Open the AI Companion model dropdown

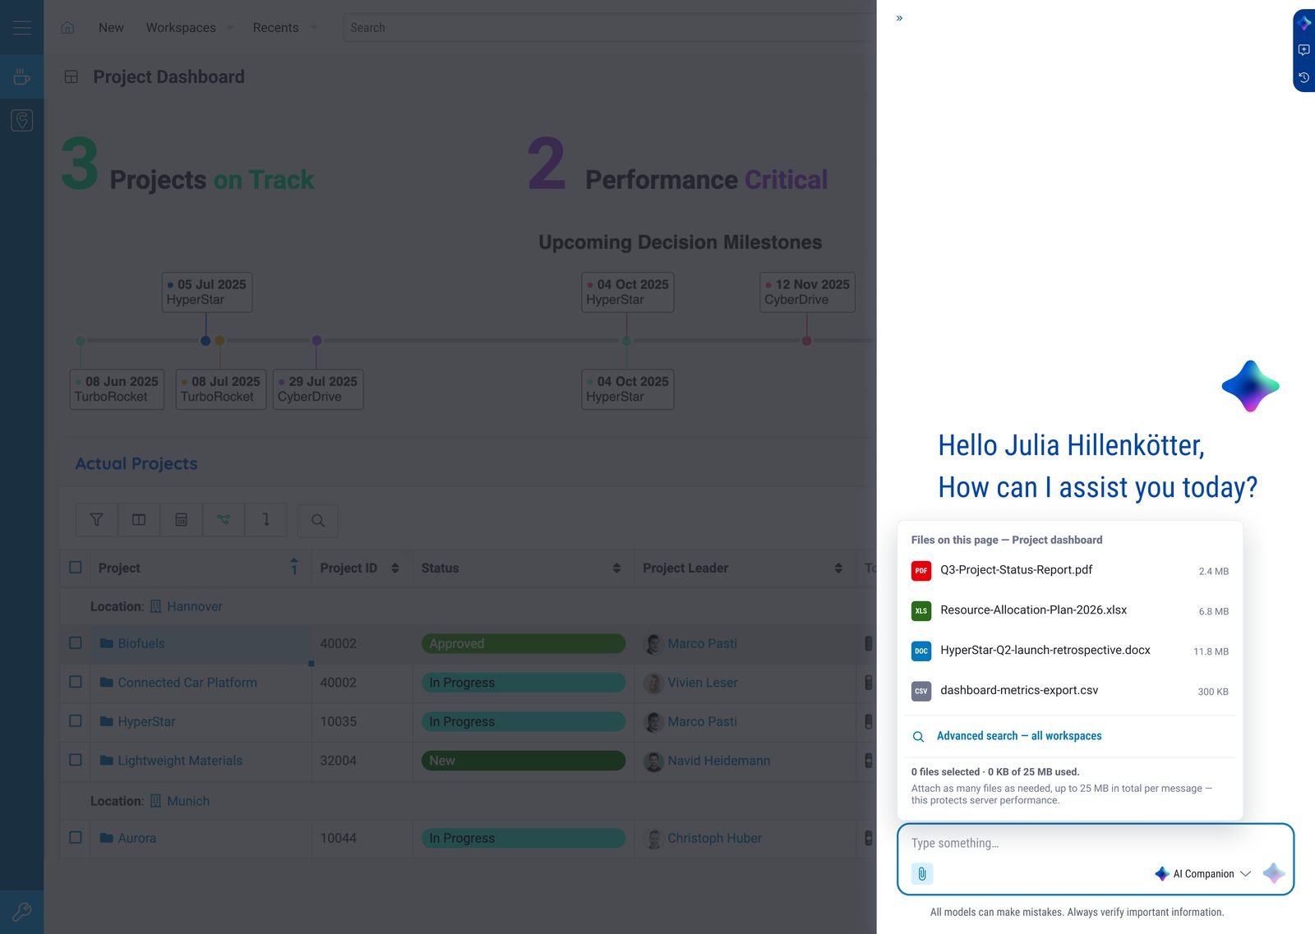click(x=1202, y=873)
